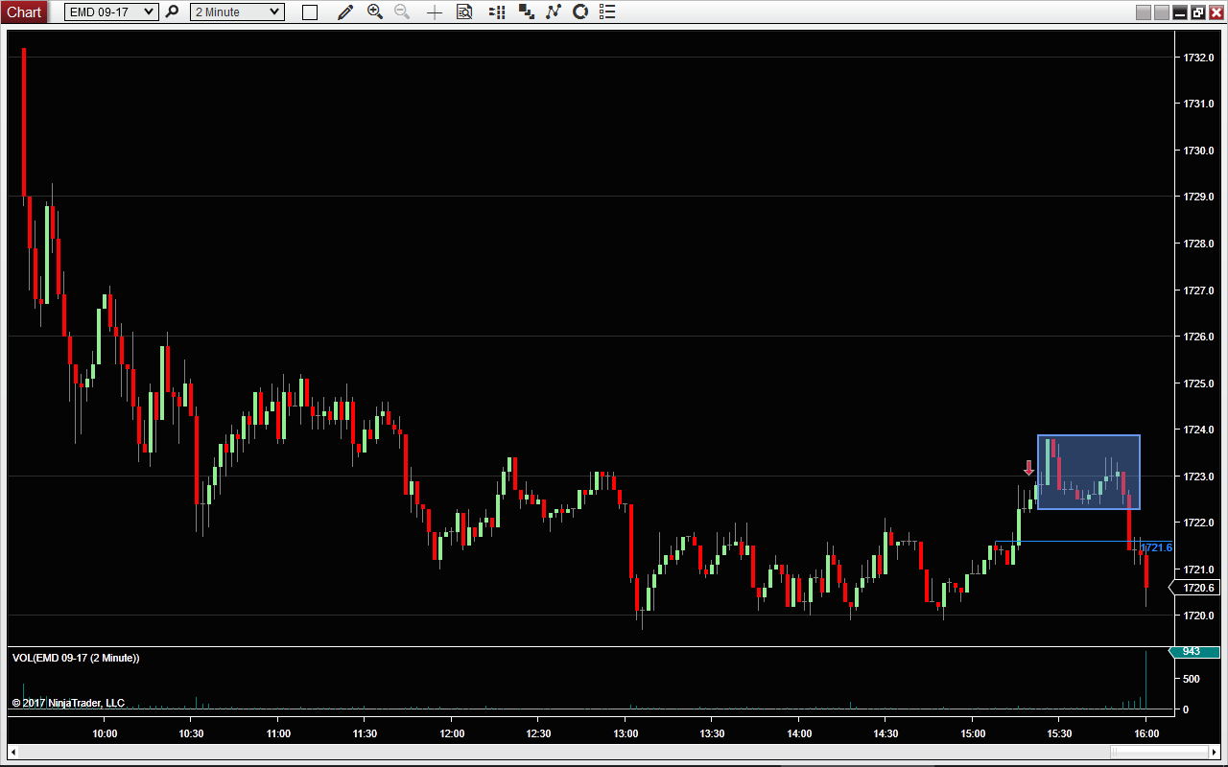The image size is (1228, 767).
Task: Expand the 2 Minute interval dropdown
Action: point(237,12)
